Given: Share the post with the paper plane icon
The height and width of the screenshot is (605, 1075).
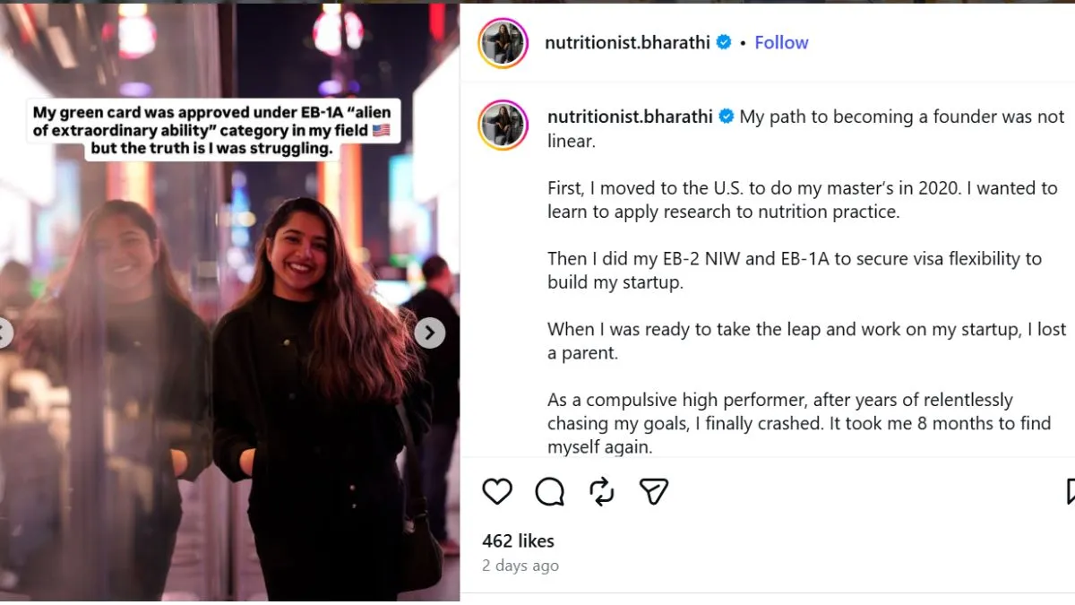Looking at the screenshot, I should tap(654, 491).
